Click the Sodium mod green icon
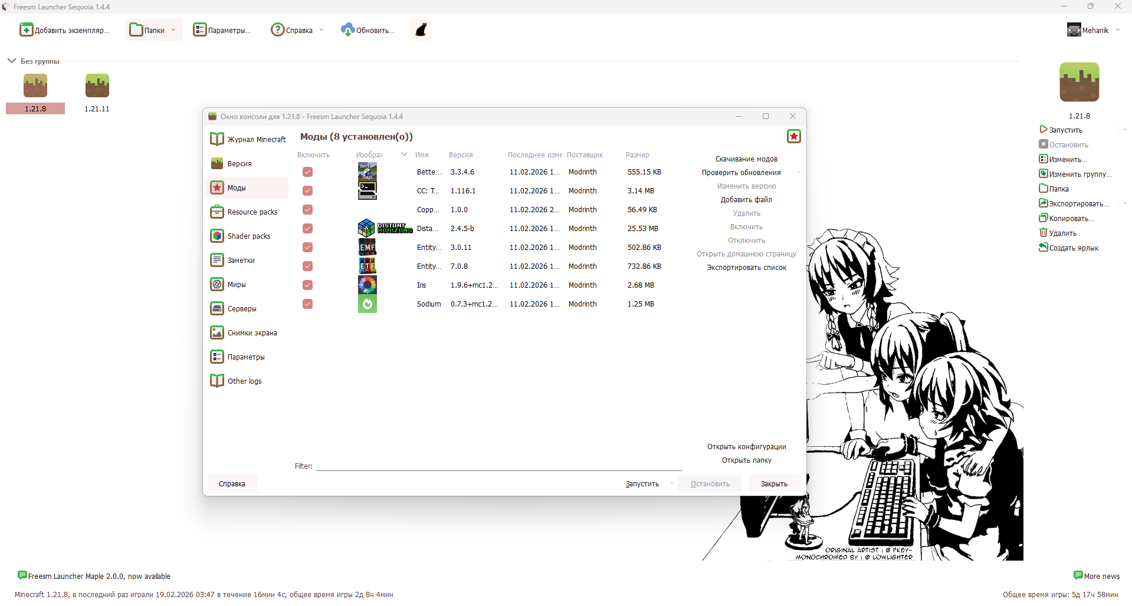This screenshot has width=1132, height=606. pyautogui.click(x=368, y=304)
